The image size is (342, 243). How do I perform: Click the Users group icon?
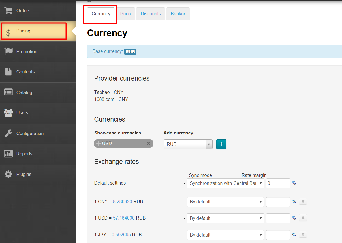[x=8, y=113]
